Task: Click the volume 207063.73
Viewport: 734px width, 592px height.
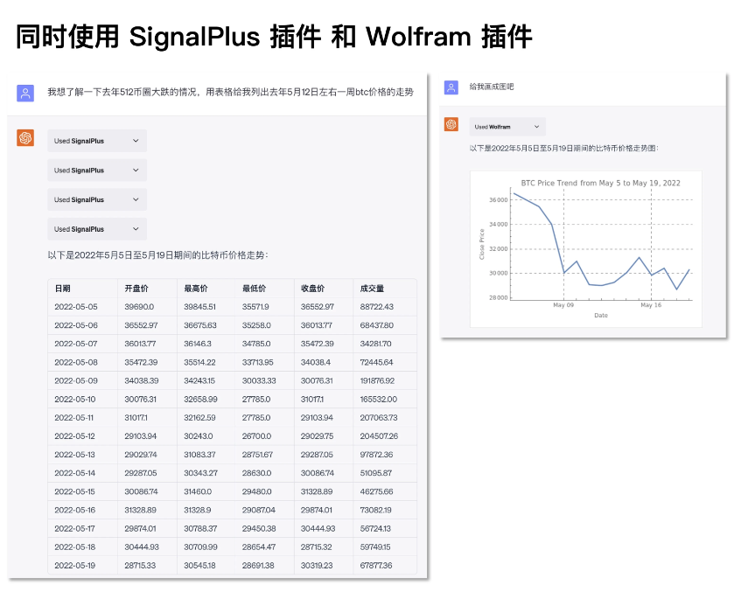Action: point(379,418)
